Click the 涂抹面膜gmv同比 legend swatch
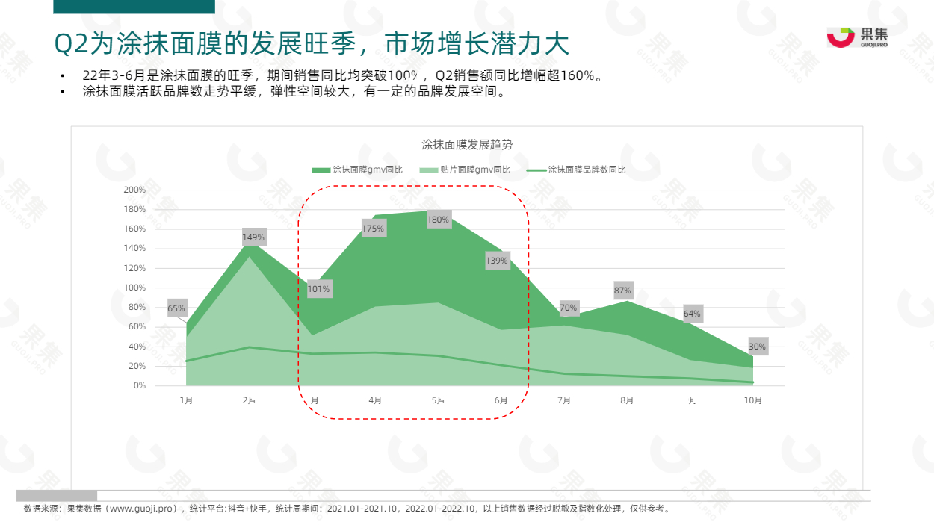934x525 pixels. pos(321,170)
